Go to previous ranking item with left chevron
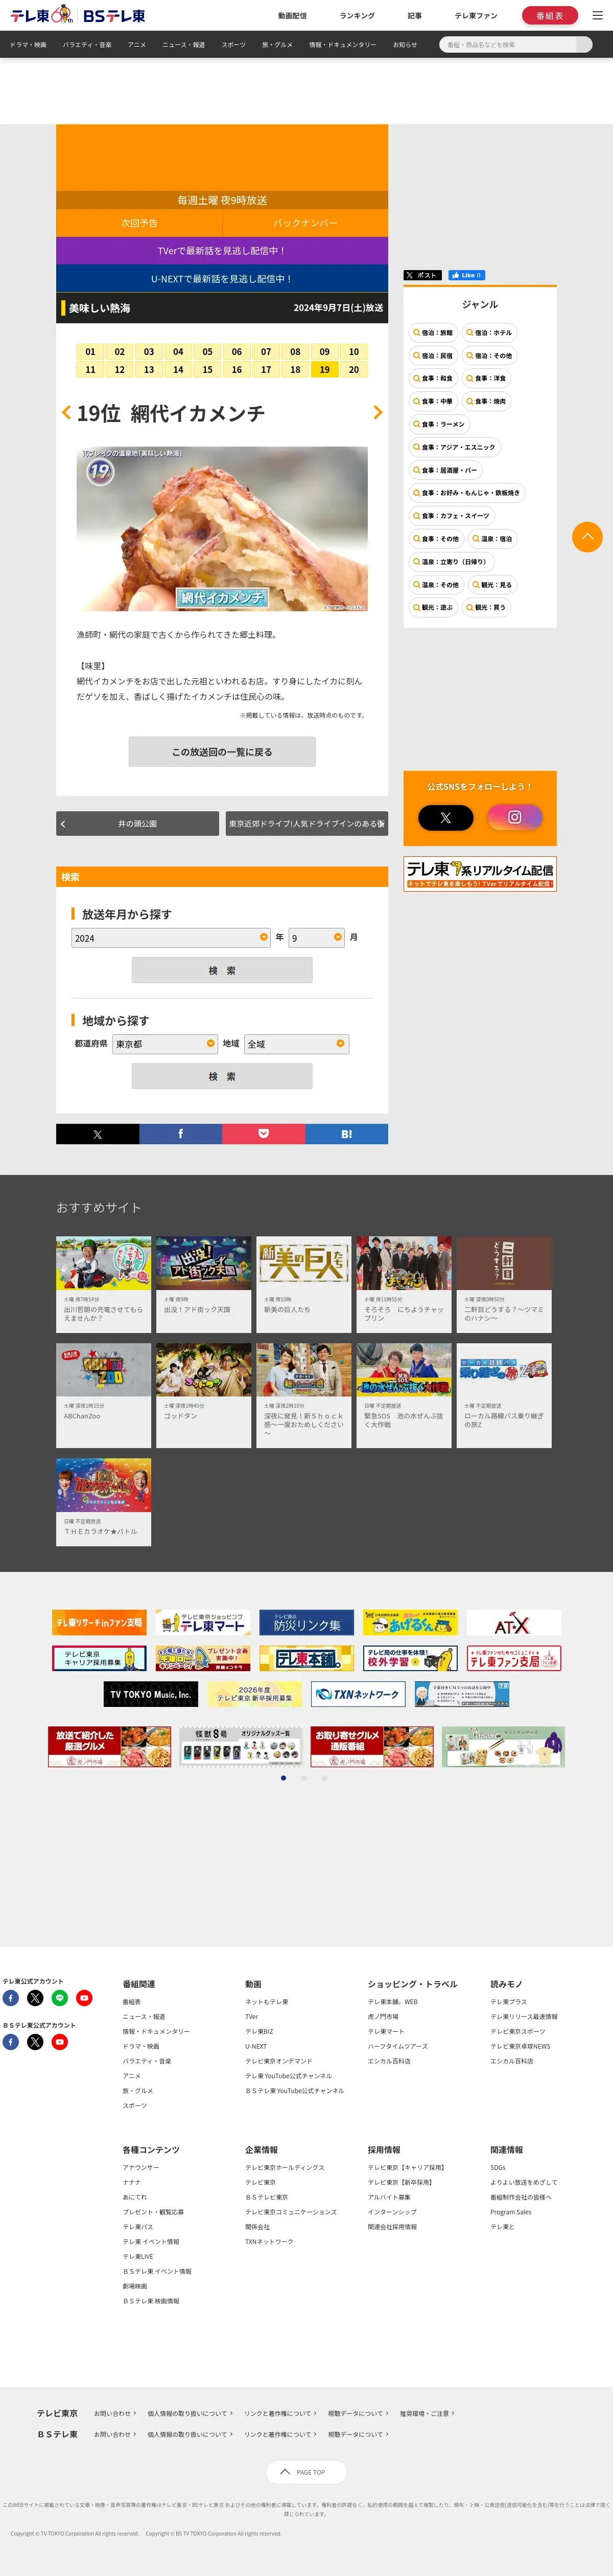613x2576 pixels. click(66, 412)
